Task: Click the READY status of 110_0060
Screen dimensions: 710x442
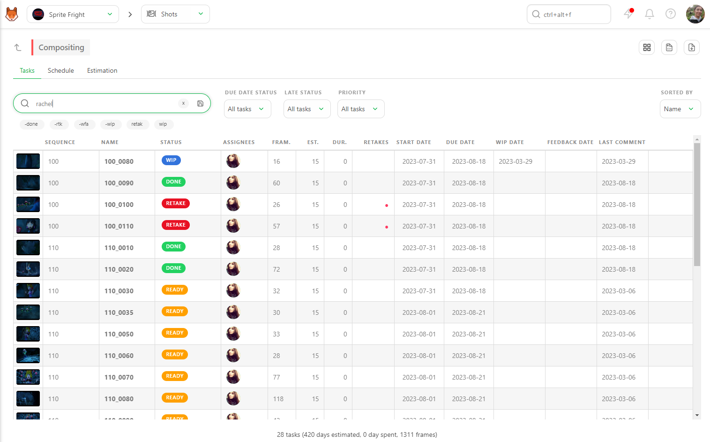Action: (x=175, y=354)
